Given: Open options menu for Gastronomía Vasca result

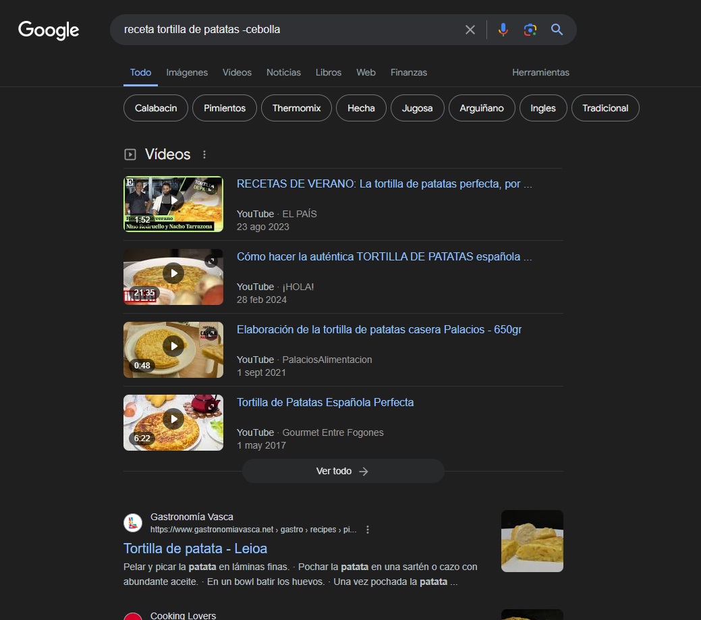Looking at the screenshot, I should [368, 530].
